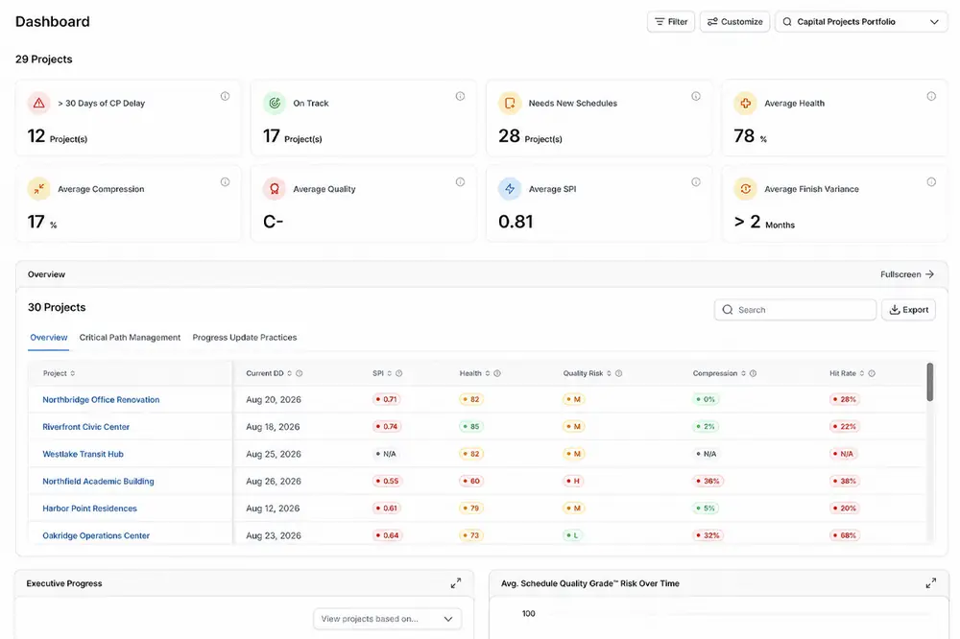Show info for Average Health card
Viewport: 960px width, 639px height.
tap(931, 96)
